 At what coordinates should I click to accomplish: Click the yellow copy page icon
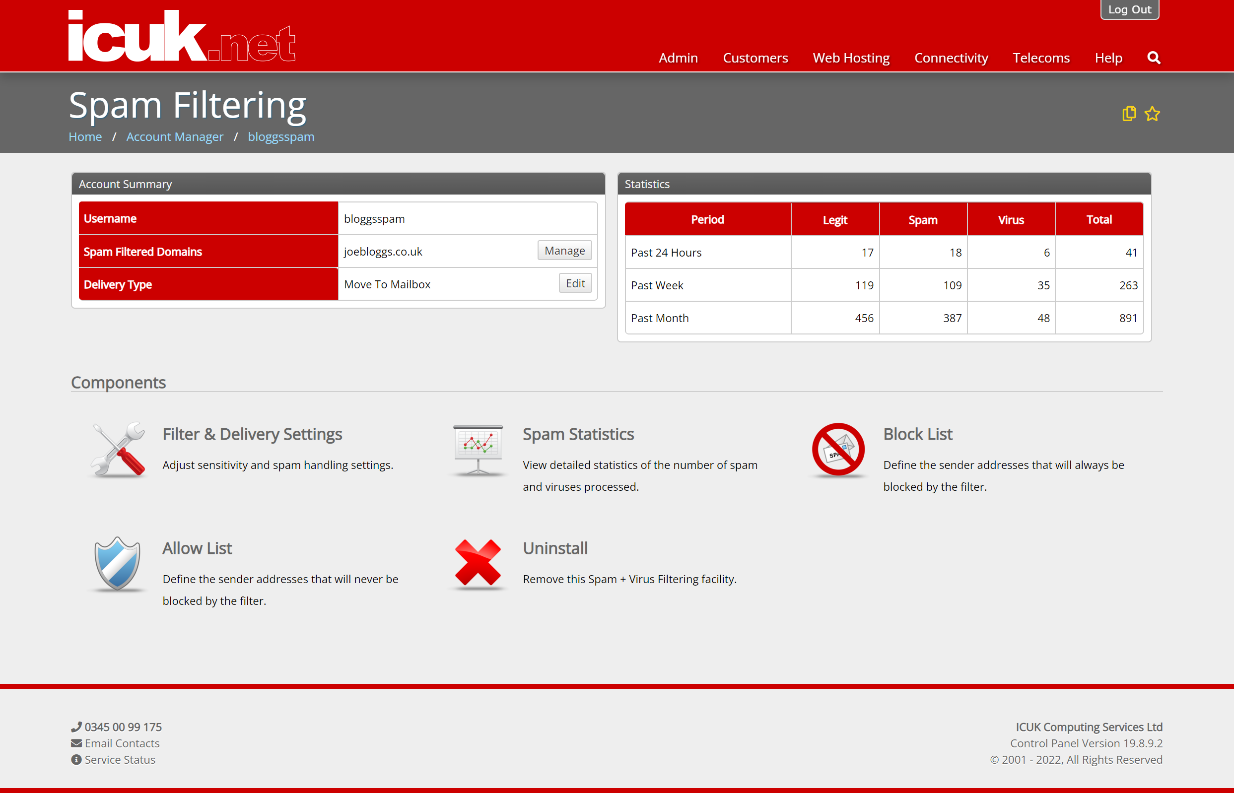click(x=1129, y=114)
